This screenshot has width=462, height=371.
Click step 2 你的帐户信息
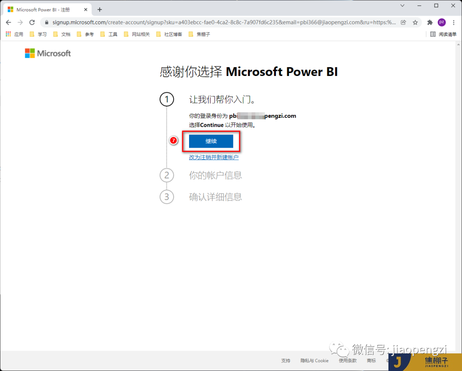click(x=215, y=175)
